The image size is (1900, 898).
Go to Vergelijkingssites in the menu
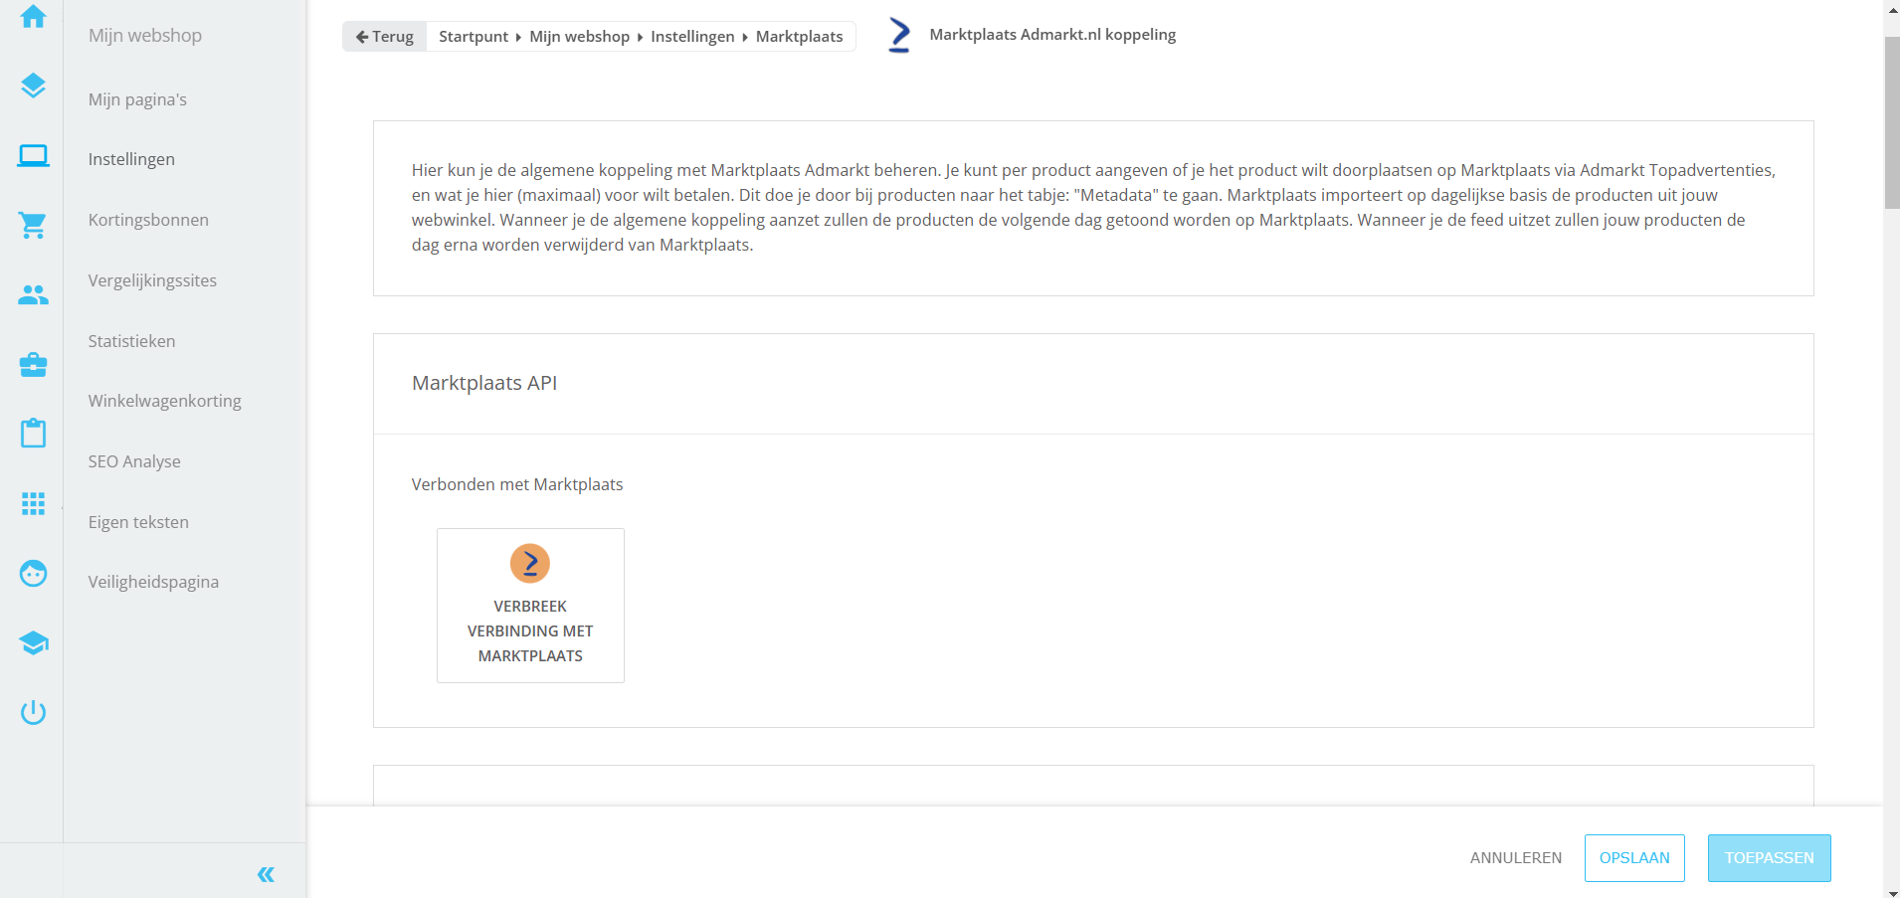pos(152,280)
